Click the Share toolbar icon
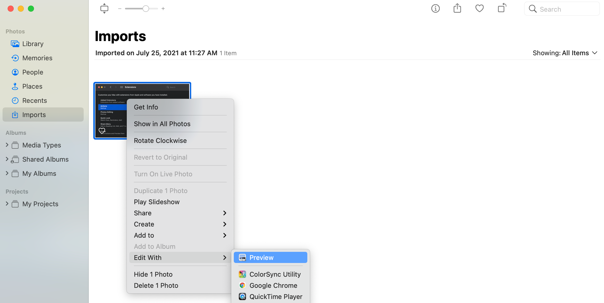The width and height of the screenshot is (604, 303). [x=457, y=8]
